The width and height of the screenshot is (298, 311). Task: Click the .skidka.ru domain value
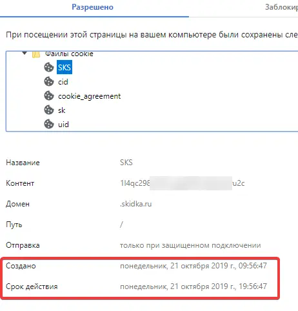[x=135, y=204]
